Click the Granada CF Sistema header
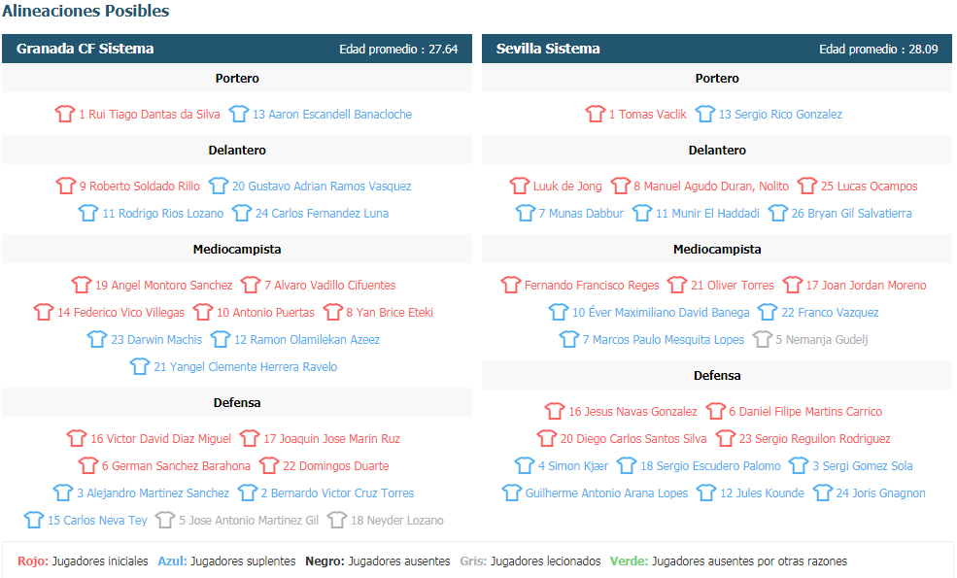 pos(237,49)
